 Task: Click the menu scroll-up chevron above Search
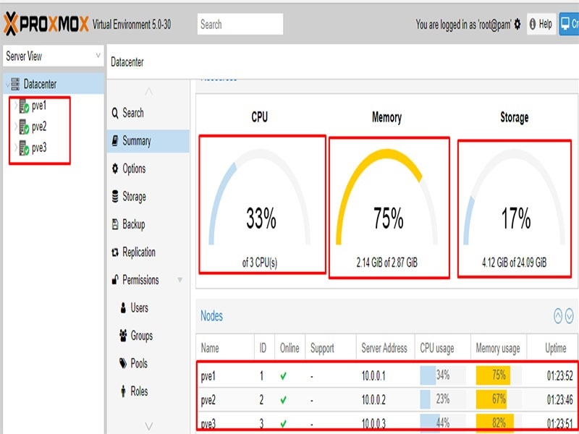tap(148, 91)
